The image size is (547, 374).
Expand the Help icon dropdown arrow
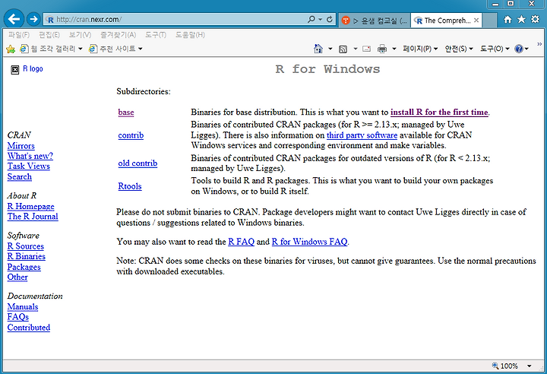tap(526, 49)
